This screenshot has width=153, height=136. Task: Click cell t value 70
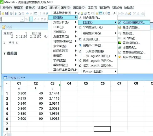(36, 109)
